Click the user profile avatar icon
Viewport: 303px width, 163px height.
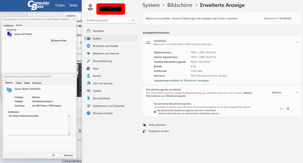coord(90,7)
